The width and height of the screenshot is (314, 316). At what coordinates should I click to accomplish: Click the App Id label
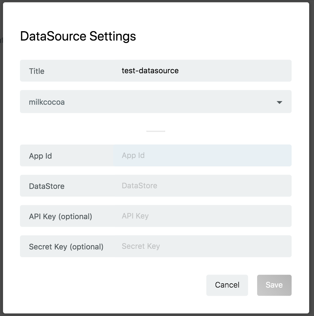pos(41,156)
